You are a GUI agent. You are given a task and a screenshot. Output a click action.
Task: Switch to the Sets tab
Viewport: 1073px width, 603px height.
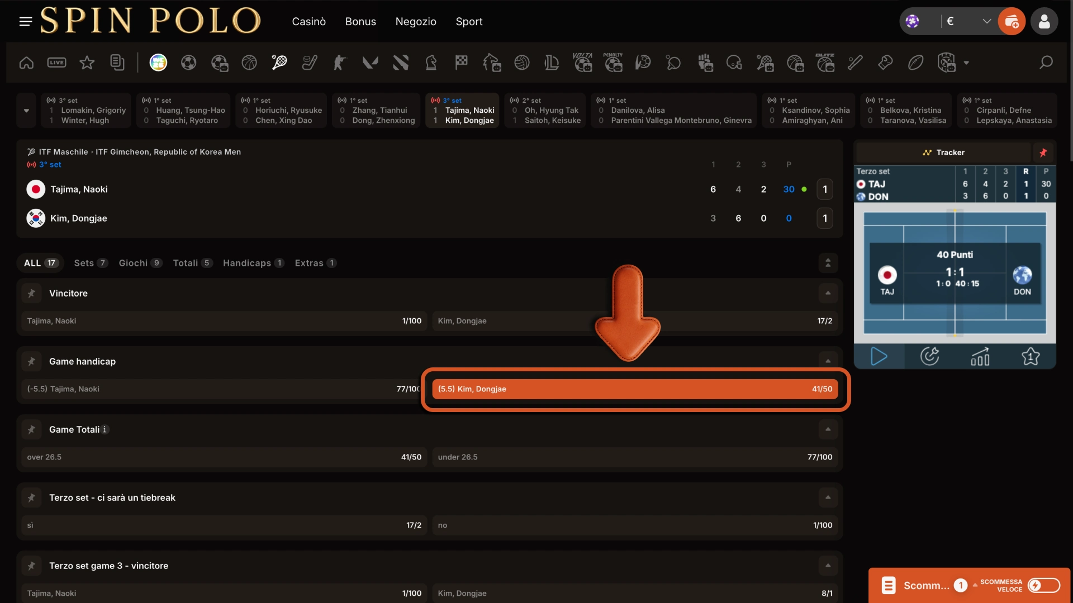pyautogui.click(x=91, y=263)
